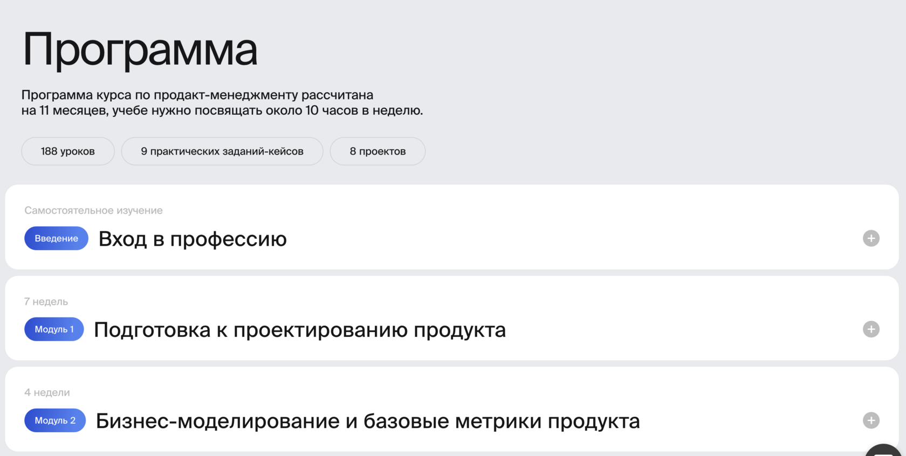Click the "Введение" blue badge
The height and width of the screenshot is (456, 906).
(x=56, y=238)
